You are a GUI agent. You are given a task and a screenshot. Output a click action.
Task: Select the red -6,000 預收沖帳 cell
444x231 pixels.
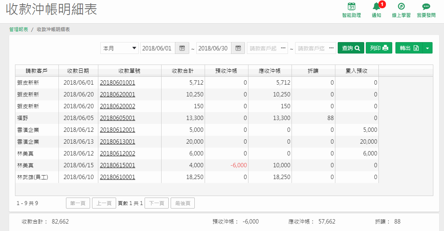[x=226, y=165]
